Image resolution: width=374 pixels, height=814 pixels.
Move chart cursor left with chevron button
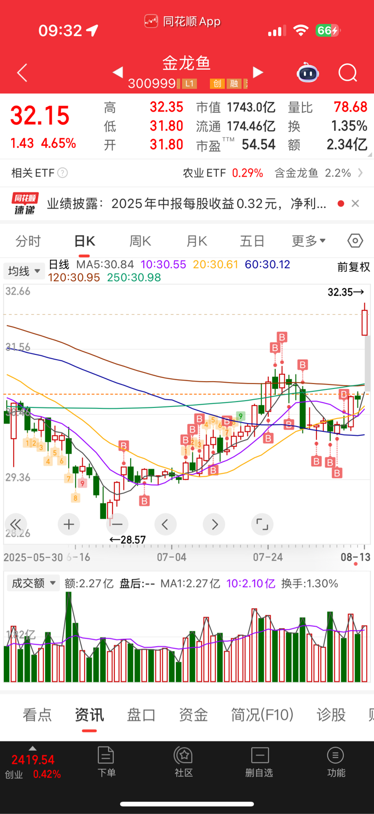point(165,524)
